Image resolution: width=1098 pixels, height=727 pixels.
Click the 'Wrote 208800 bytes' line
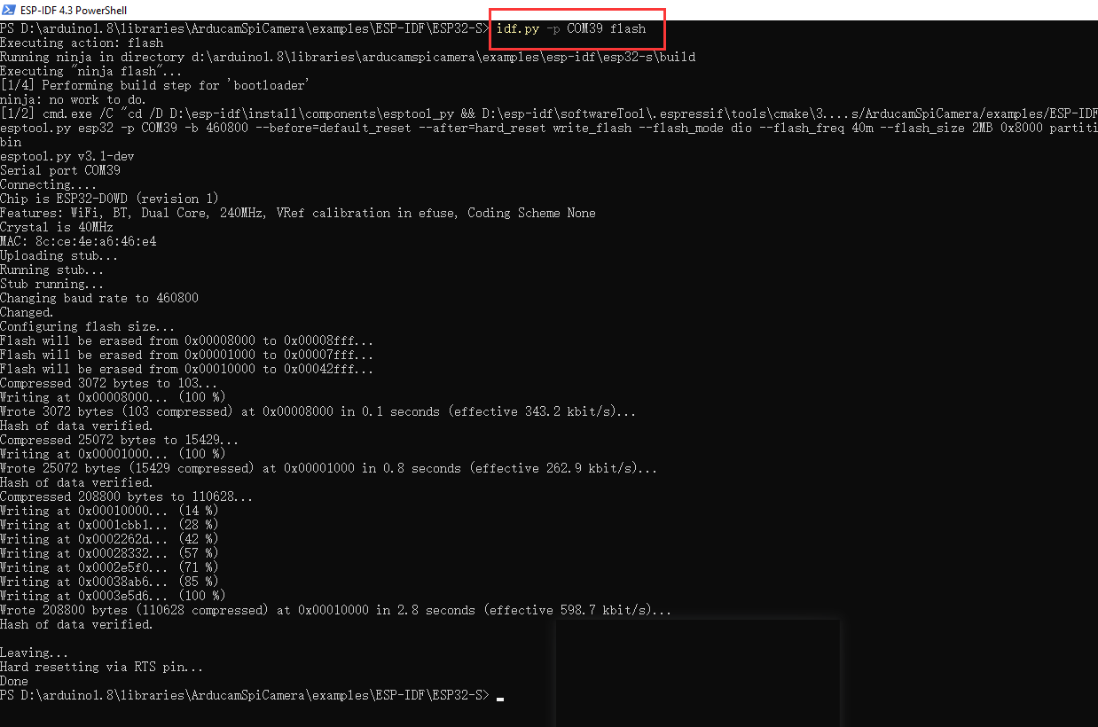pos(336,610)
